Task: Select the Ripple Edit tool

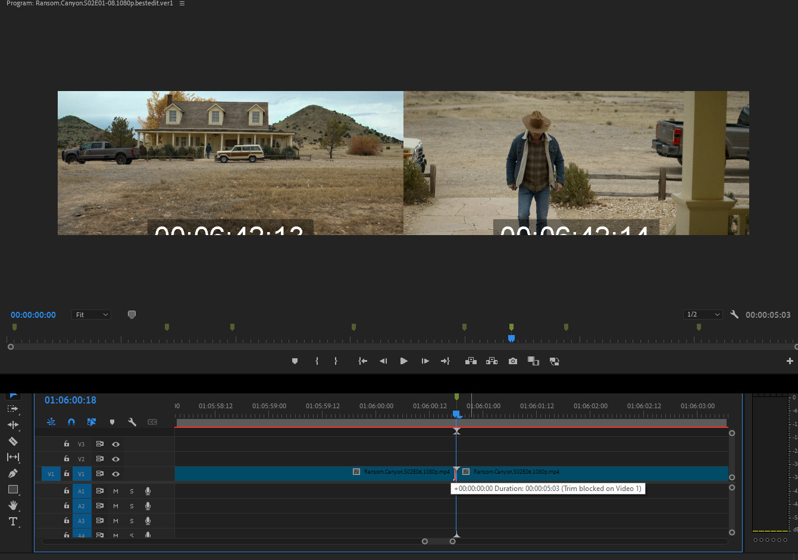Action: click(12, 425)
